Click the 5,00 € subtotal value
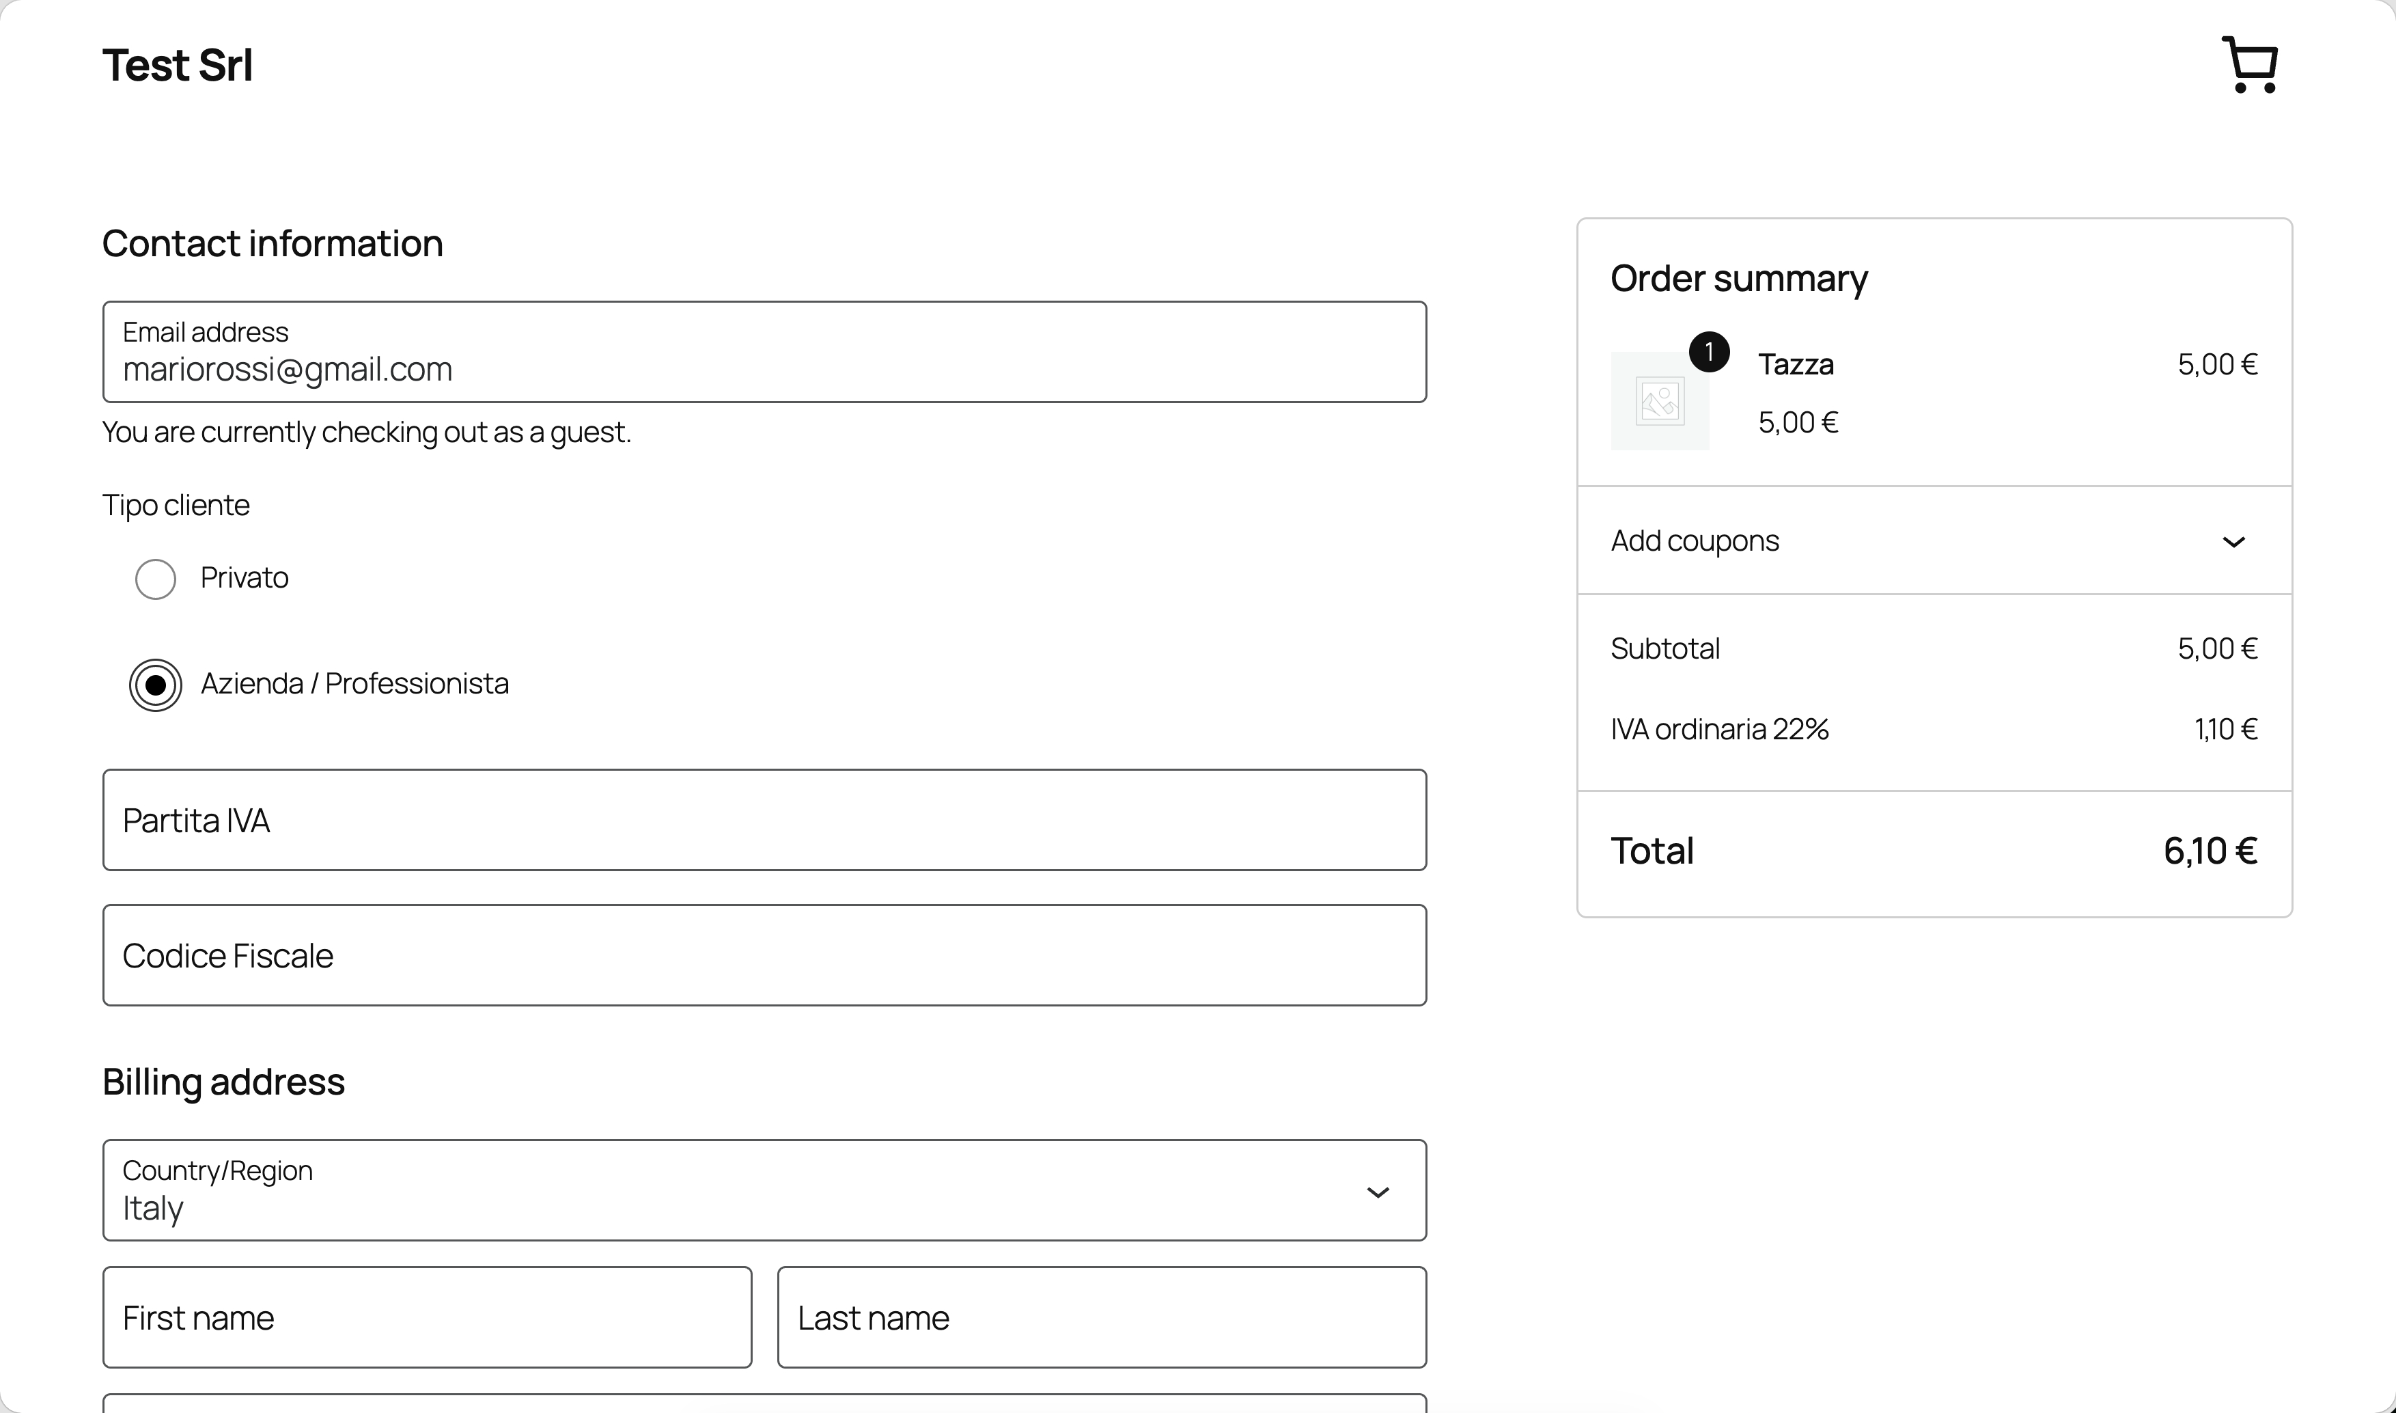The width and height of the screenshot is (2396, 1413). pyautogui.click(x=2217, y=648)
